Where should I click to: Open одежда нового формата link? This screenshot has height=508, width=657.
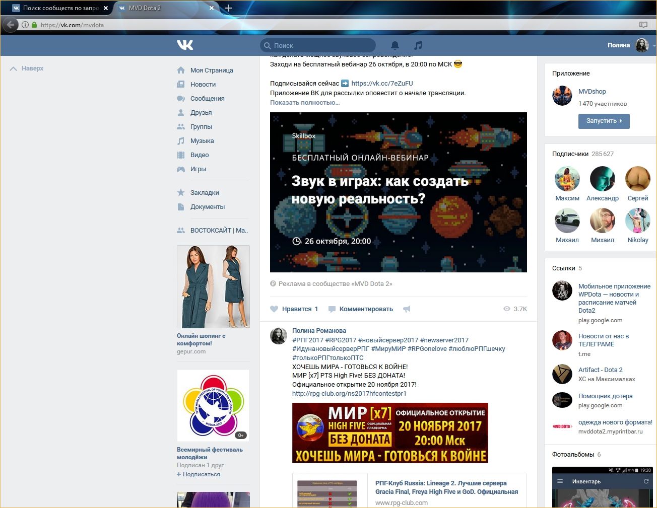(x=615, y=422)
